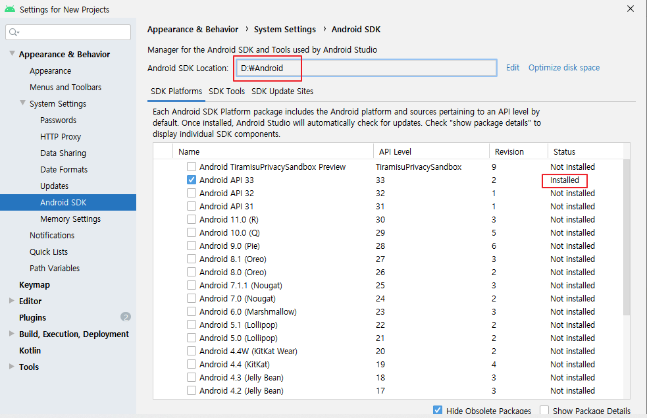Collapse the Appearance & Behavior section
The width and height of the screenshot is (647, 418).
pyautogui.click(x=12, y=53)
